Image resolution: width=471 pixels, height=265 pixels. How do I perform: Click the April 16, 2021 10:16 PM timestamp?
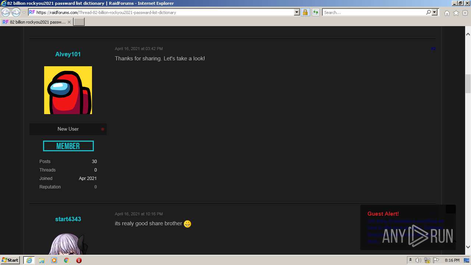tap(139, 214)
